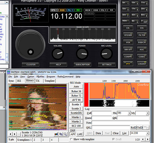Toggle the SIM OFF button

(x=128, y=49)
